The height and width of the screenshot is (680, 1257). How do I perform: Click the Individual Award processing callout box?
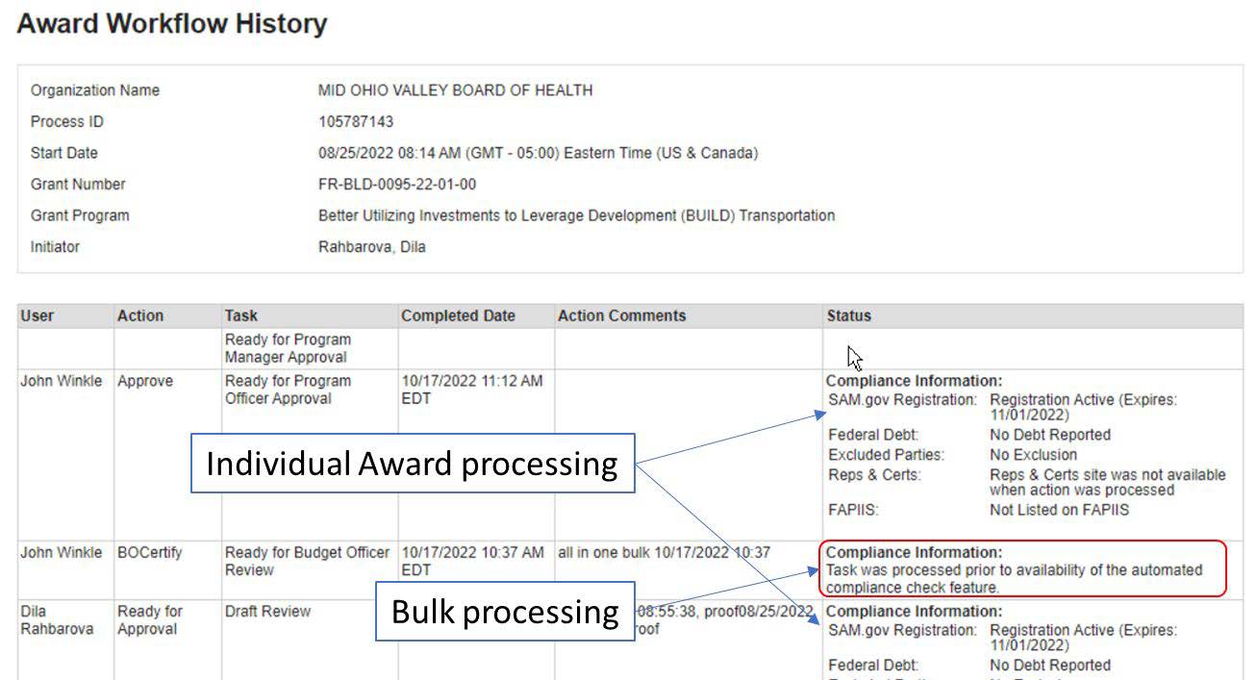coord(413,464)
